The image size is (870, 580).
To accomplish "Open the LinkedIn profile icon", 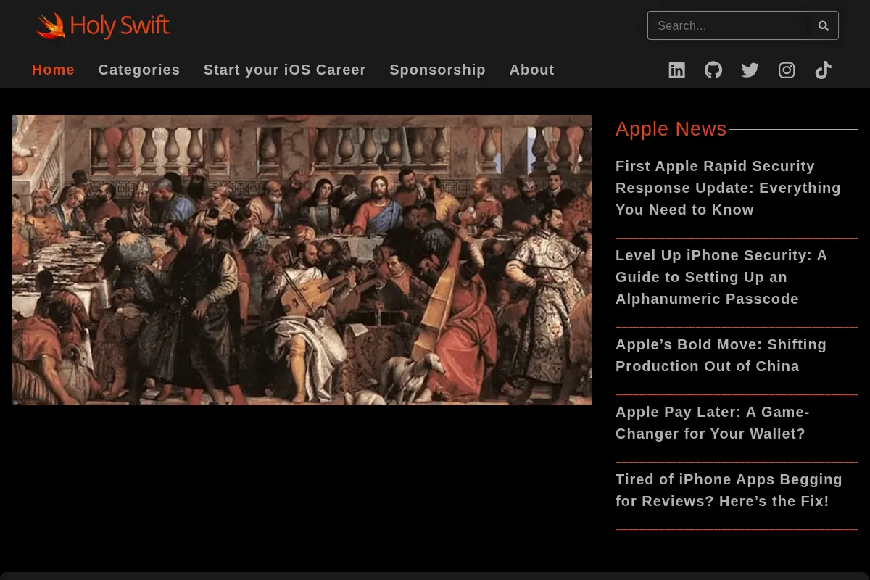I will click(x=676, y=70).
